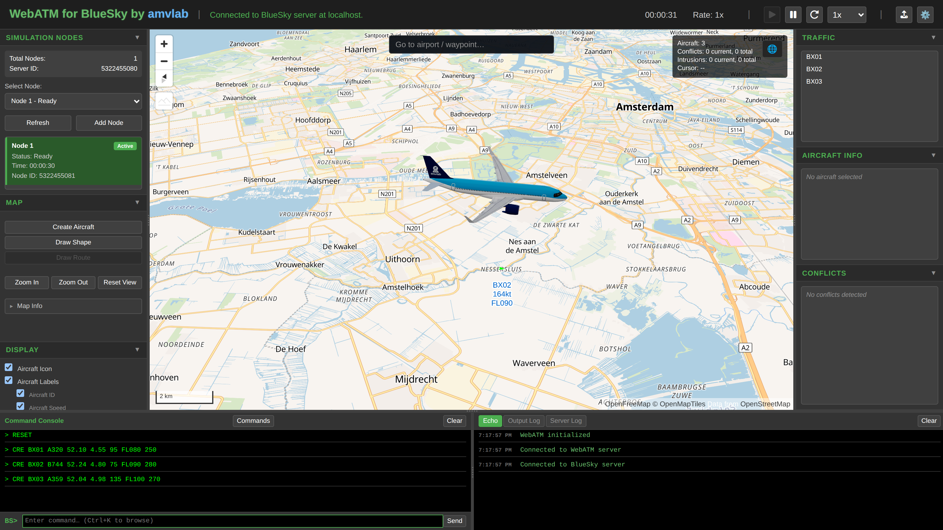Switch to the Echo tab
This screenshot has width=943, height=530.
(x=490, y=421)
